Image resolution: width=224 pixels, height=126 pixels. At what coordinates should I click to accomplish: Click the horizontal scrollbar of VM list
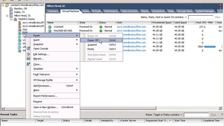click(118, 108)
